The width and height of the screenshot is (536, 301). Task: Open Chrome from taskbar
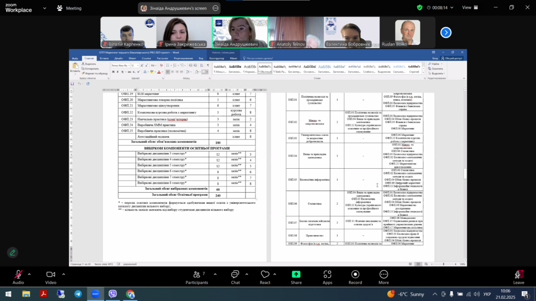(130, 294)
